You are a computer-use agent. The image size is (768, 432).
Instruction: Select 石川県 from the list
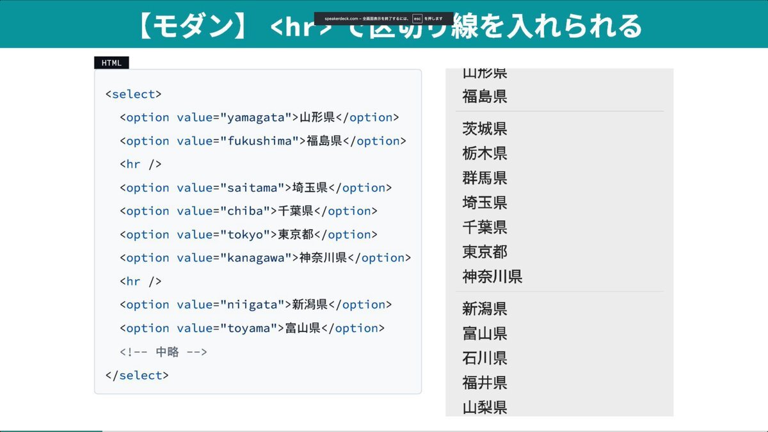[484, 358]
